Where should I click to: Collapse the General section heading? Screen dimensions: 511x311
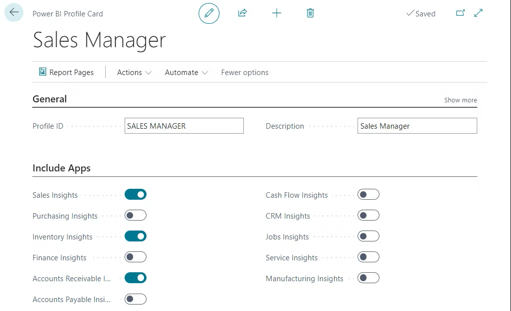50,99
